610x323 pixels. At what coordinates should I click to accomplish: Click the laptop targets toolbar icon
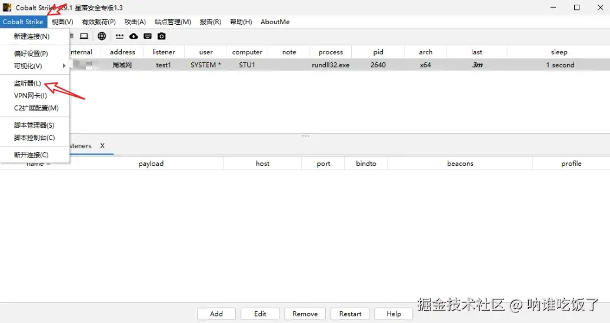tap(84, 36)
